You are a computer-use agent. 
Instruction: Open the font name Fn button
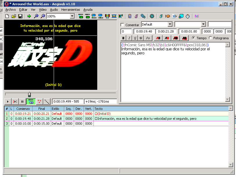pos(148,38)
